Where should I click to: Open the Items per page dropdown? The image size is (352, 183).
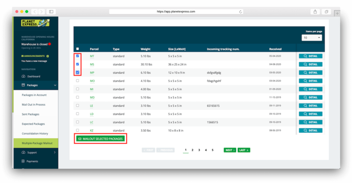pos(311,38)
